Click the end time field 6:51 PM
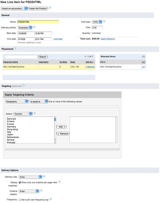The image size is (160, 203). (x=44, y=39)
